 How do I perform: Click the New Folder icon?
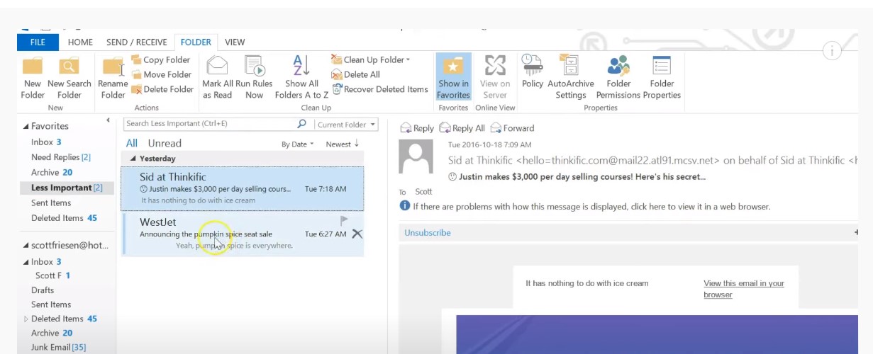pos(33,67)
